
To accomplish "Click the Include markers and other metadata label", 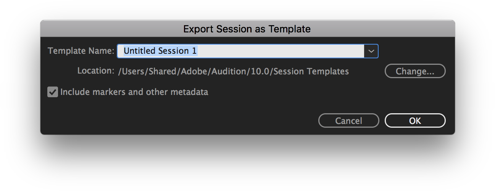I will (x=134, y=92).
